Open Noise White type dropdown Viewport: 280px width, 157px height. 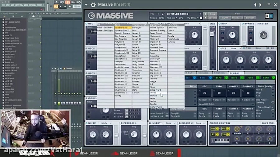coord(106,123)
